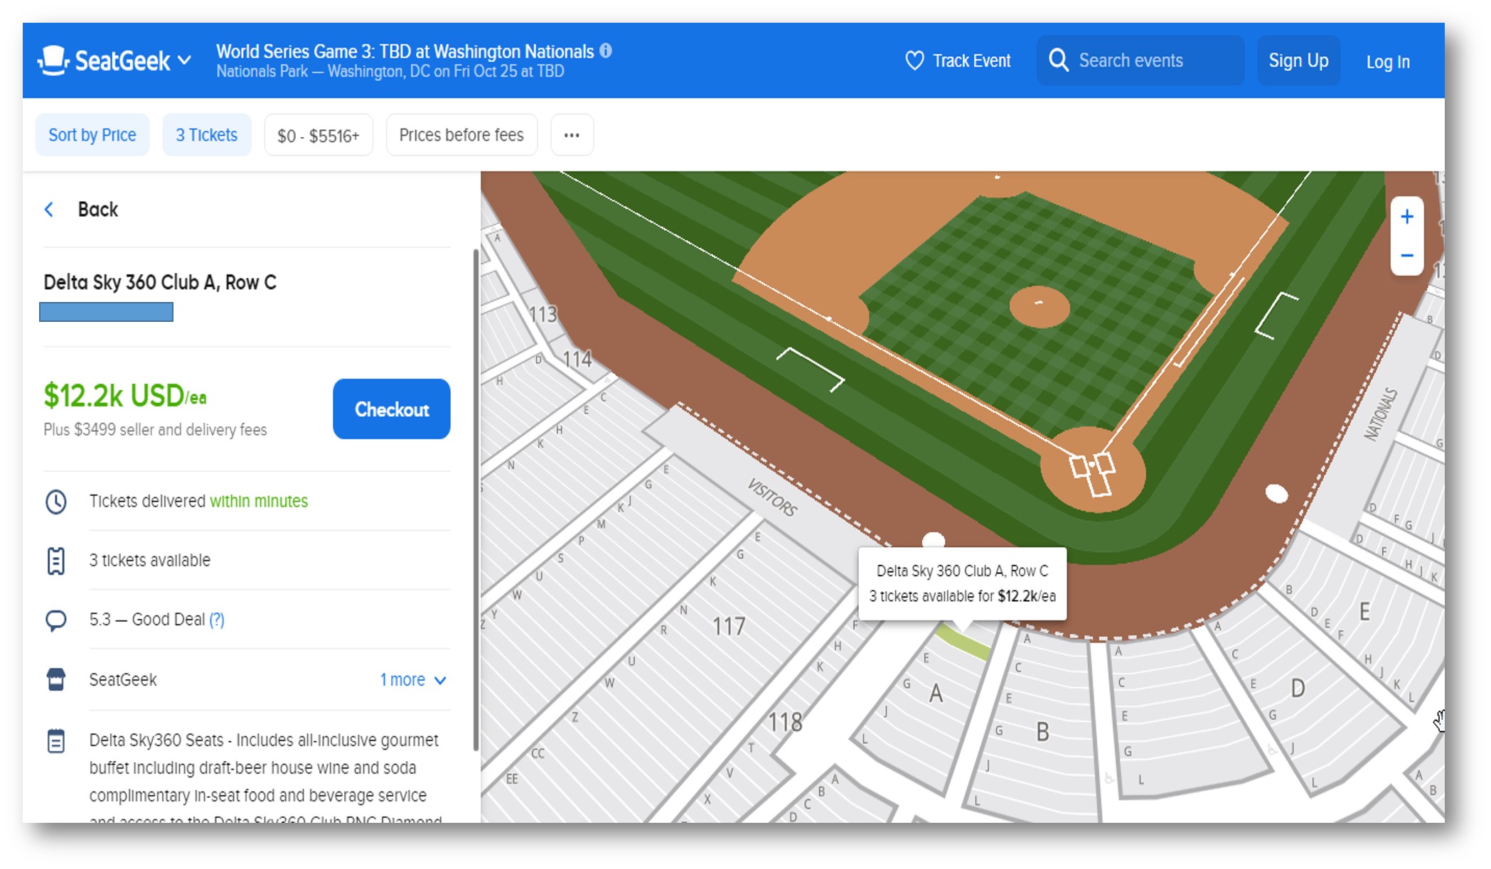Click the seat tooltip popup
This screenshot has height=869, width=1491.
[x=962, y=583]
